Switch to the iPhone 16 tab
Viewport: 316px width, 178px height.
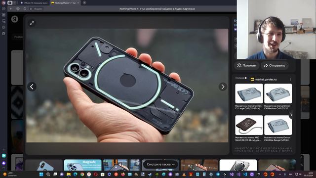click(34, 3)
